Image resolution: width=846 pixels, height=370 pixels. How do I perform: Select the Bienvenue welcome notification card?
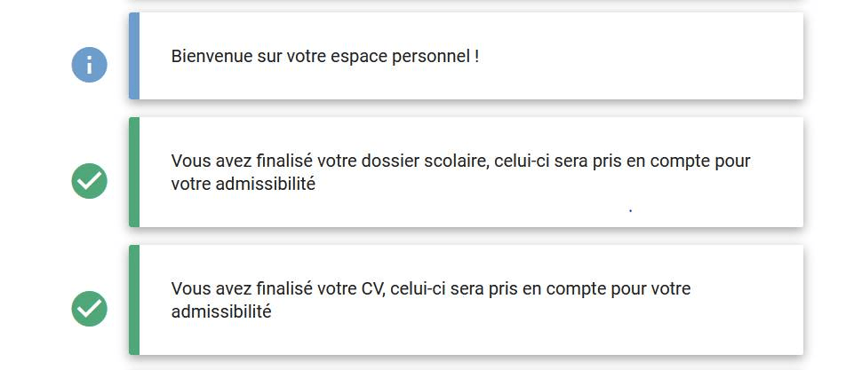467,56
